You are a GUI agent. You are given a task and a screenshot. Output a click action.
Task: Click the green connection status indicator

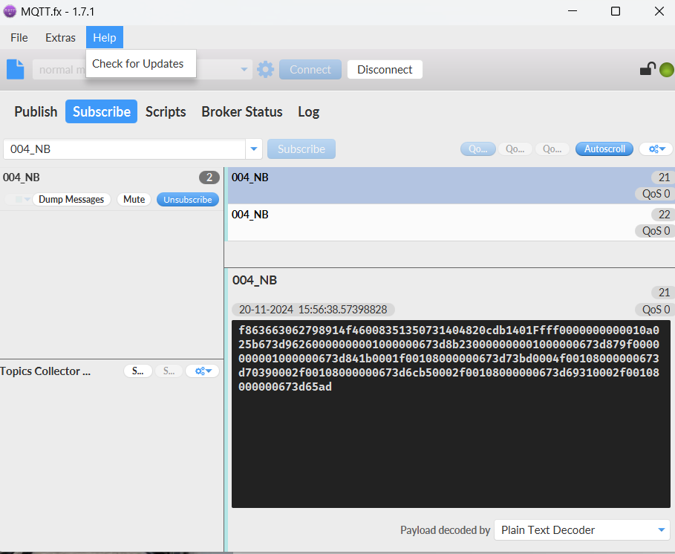(667, 70)
